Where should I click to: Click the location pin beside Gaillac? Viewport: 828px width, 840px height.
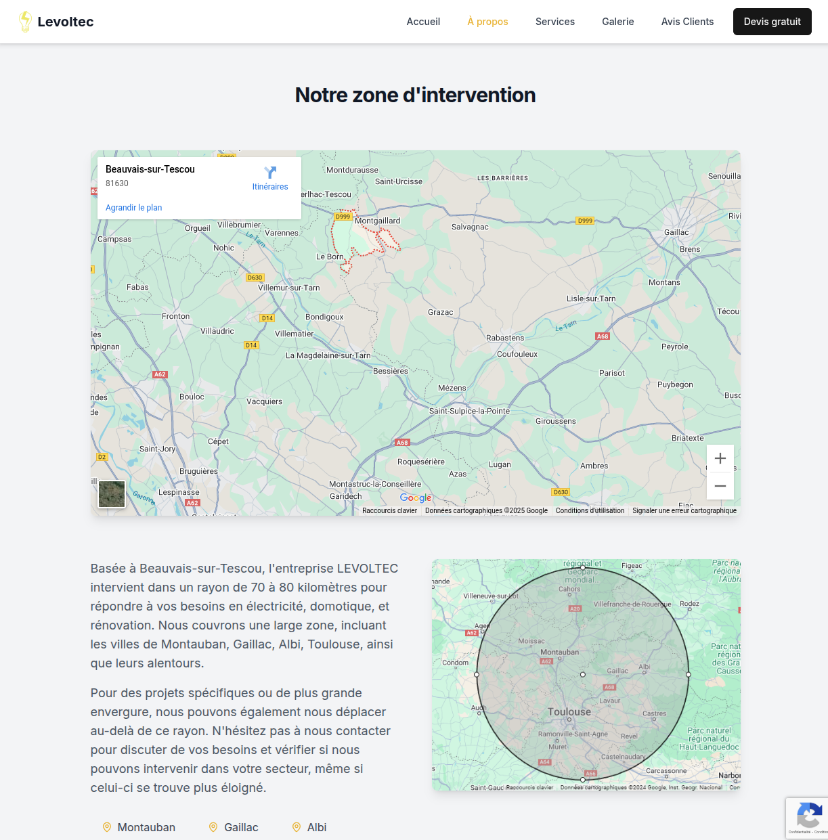click(x=213, y=827)
